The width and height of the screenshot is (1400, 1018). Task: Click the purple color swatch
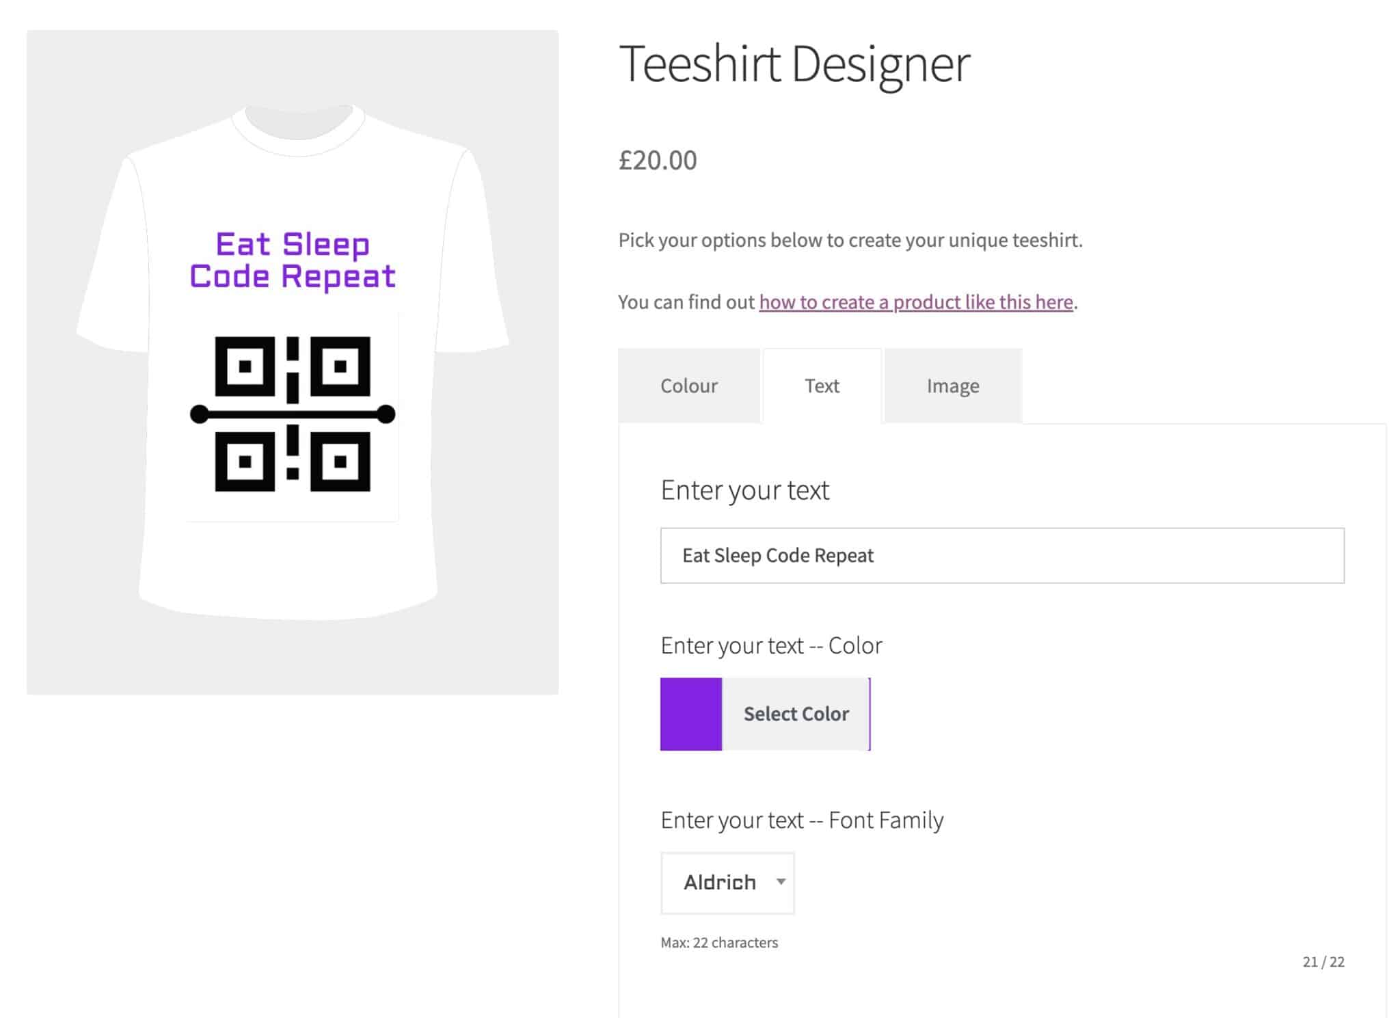coord(690,713)
